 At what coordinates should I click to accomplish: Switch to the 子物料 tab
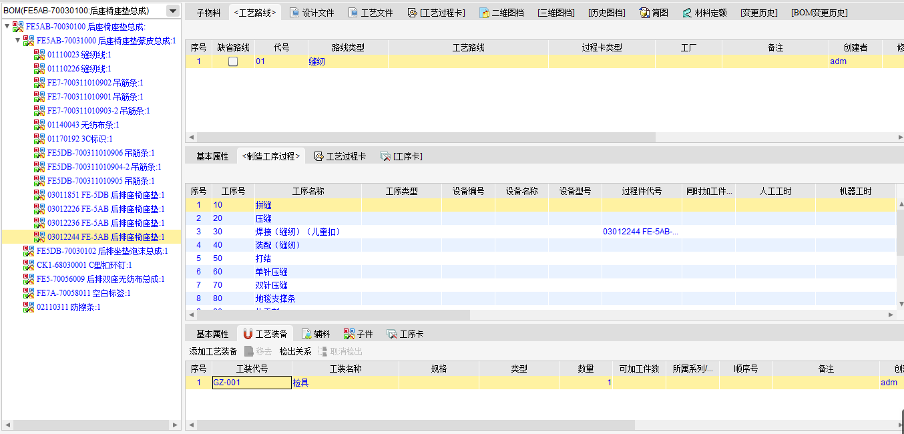[x=208, y=13]
